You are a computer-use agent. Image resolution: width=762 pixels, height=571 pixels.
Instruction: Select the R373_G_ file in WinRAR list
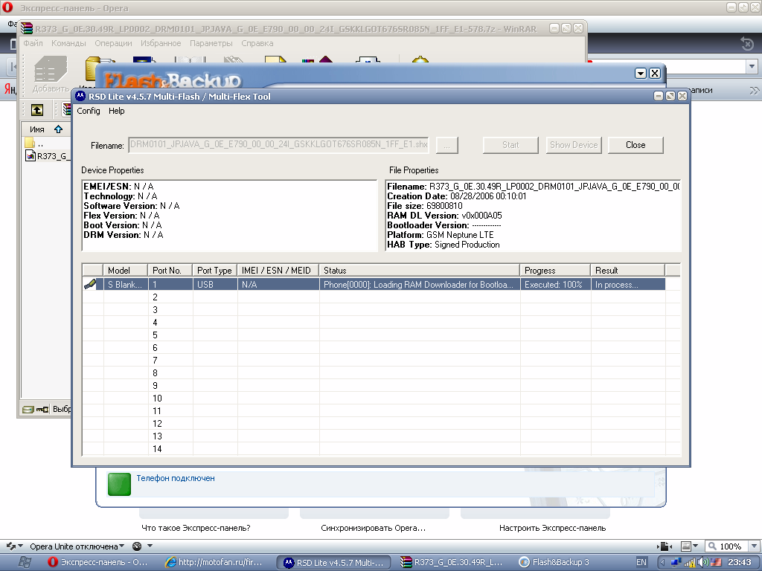(48, 156)
